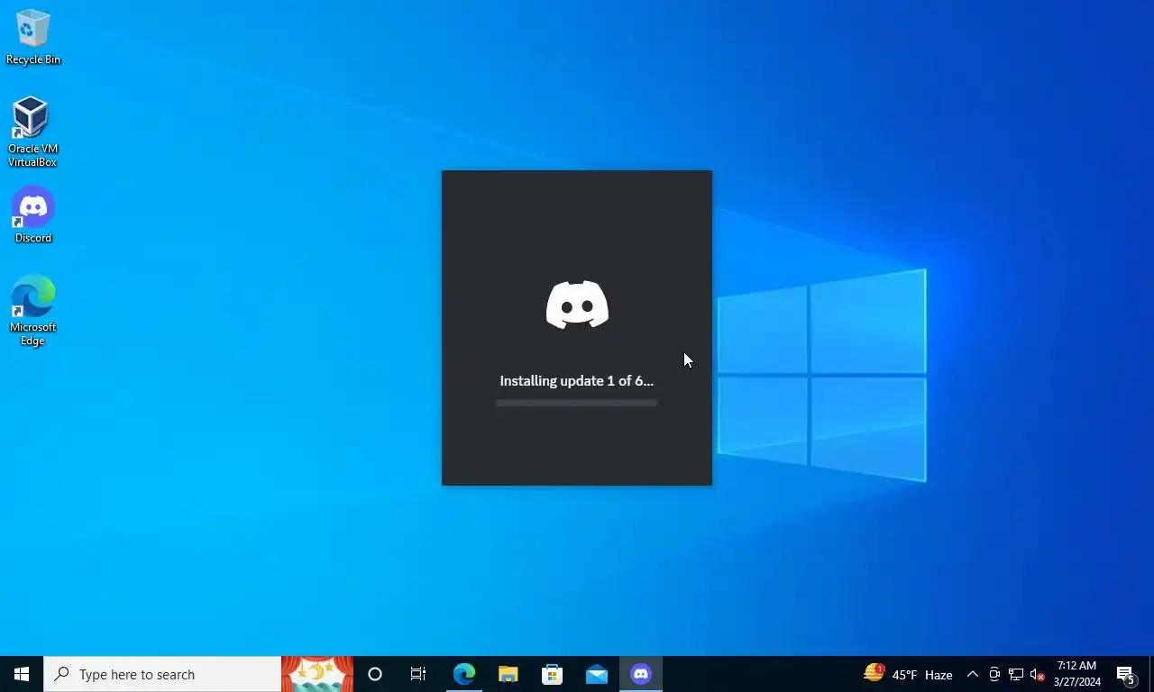The height and width of the screenshot is (692, 1154).
Task: Click the Discord logo in the updater window
Action: coord(577,304)
